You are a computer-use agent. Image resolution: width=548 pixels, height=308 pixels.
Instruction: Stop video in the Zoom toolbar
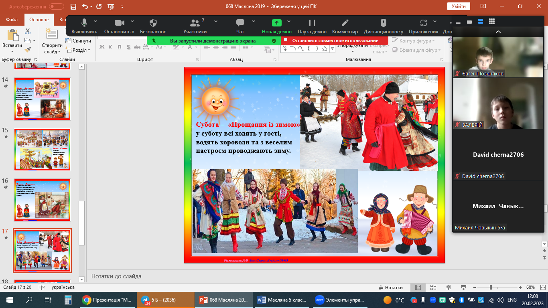(119, 26)
